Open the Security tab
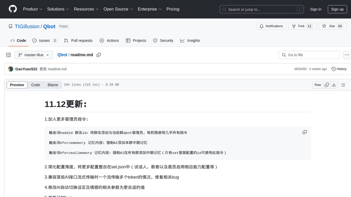This screenshot has width=351, height=197. 163,40
